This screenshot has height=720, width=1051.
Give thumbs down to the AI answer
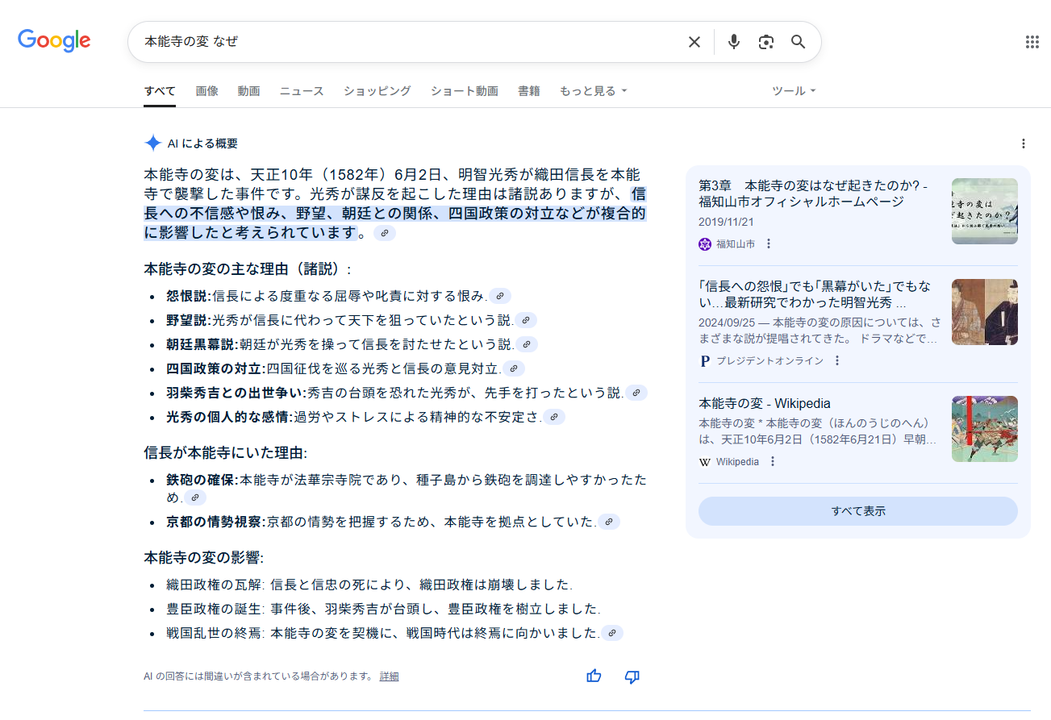coord(632,676)
